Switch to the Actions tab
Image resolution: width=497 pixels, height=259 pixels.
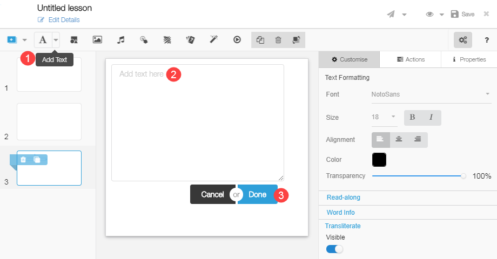point(411,59)
